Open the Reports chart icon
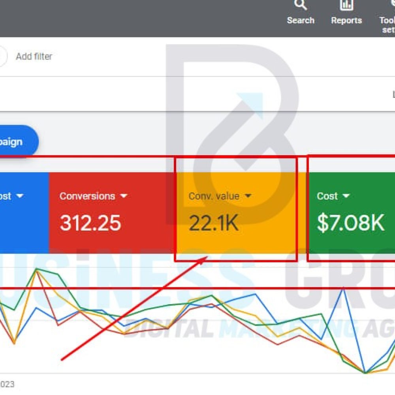This screenshot has width=395, height=395. [x=346, y=4]
